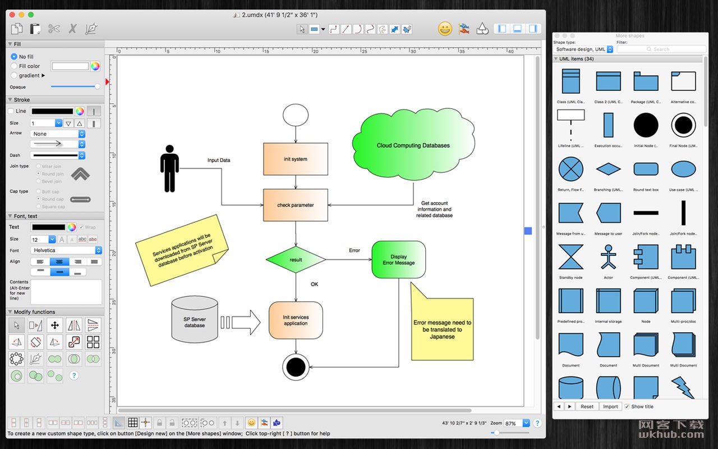The height and width of the screenshot is (449, 718).
Task: Toggle the text Wrap checkbox
Action: (82, 227)
